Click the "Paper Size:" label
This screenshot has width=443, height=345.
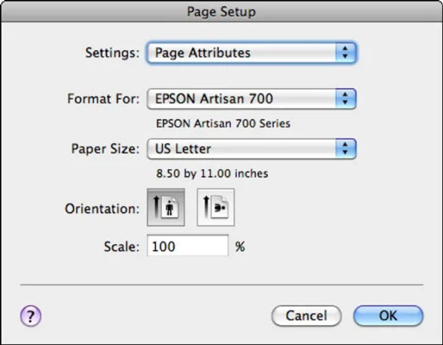tap(105, 149)
